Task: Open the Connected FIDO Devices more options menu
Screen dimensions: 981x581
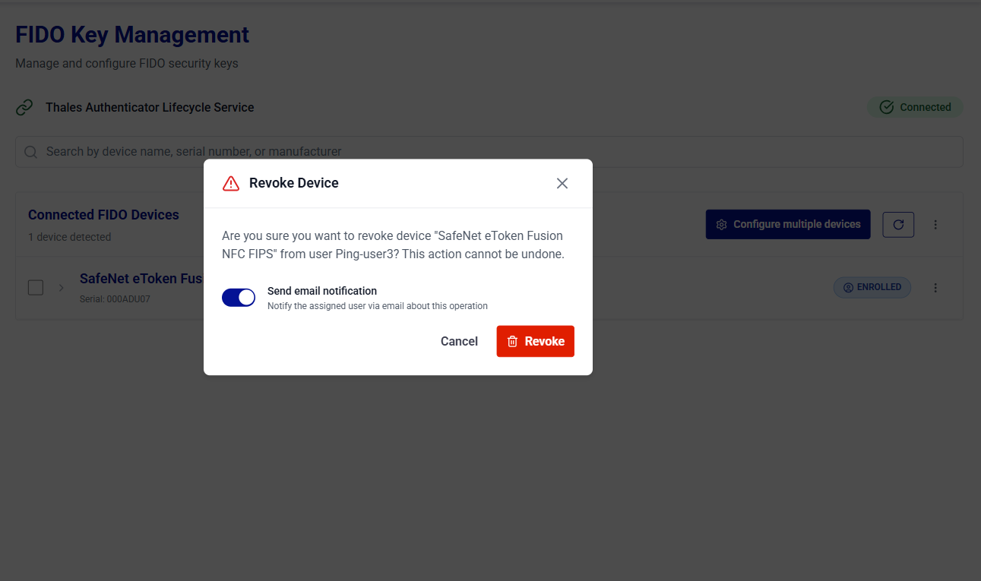Action: 935,224
